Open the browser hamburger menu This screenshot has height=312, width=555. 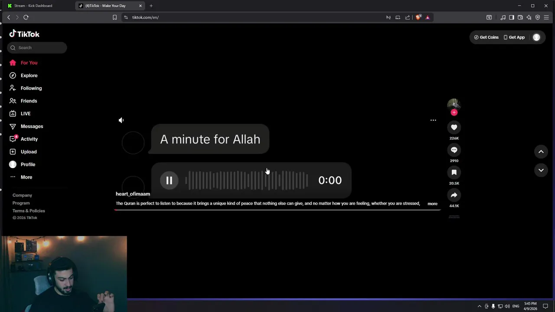click(x=546, y=17)
